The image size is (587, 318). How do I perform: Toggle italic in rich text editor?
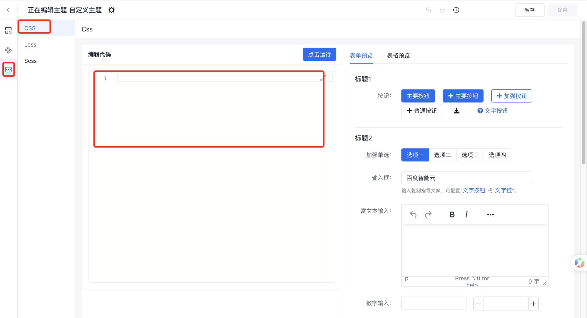click(x=466, y=215)
